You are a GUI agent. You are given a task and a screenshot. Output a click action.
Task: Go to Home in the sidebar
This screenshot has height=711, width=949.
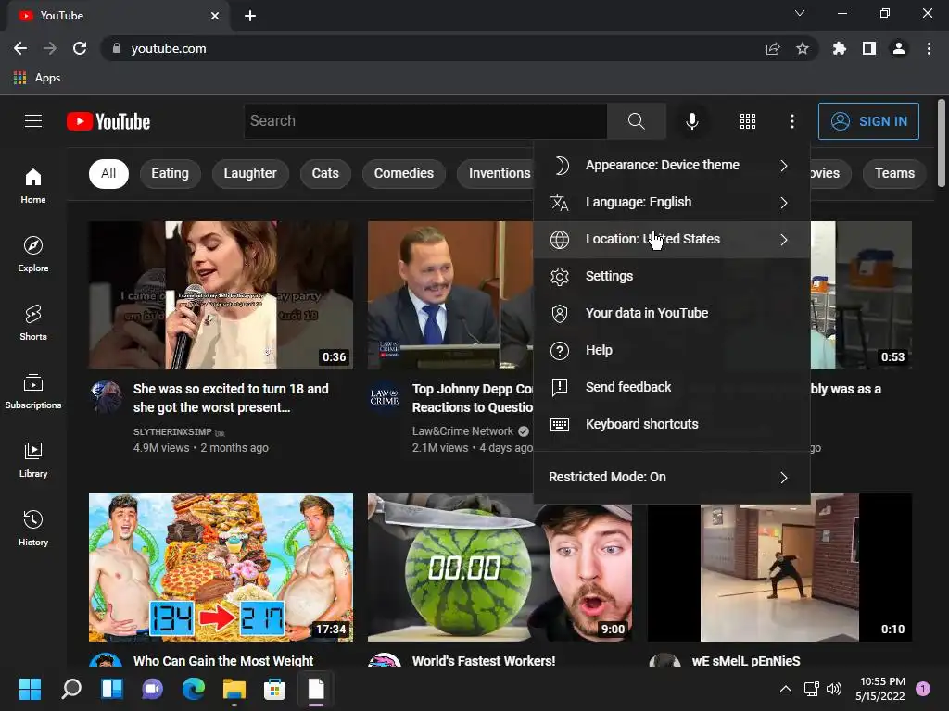33,185
